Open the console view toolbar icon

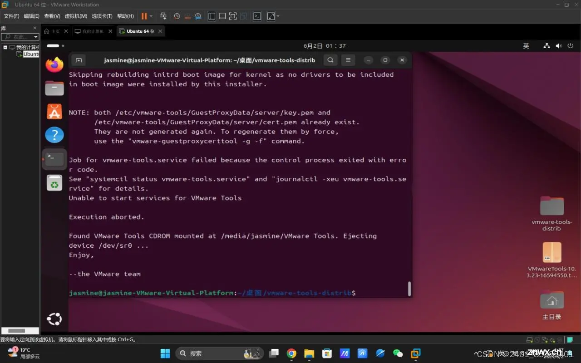[x=257, y=16]
